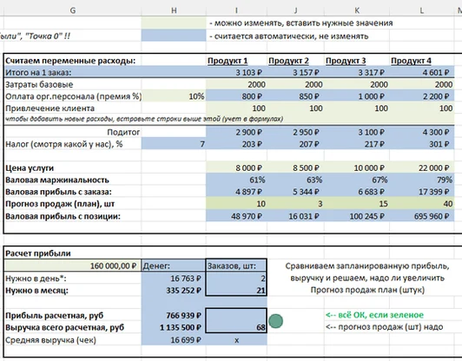Select the 695 960 ₽ position profit cell
This screenshot has width=462, height=361.
tap(422, 216)
